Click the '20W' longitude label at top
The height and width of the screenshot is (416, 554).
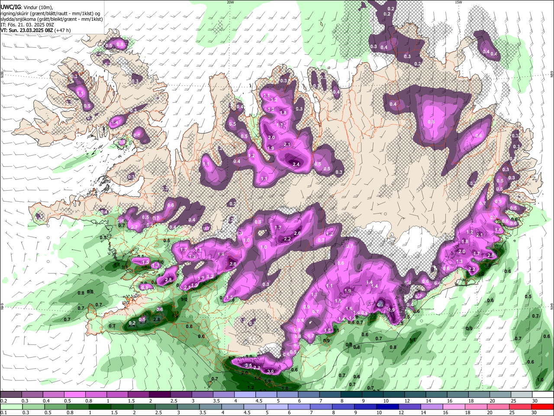[x=230, y=2]
